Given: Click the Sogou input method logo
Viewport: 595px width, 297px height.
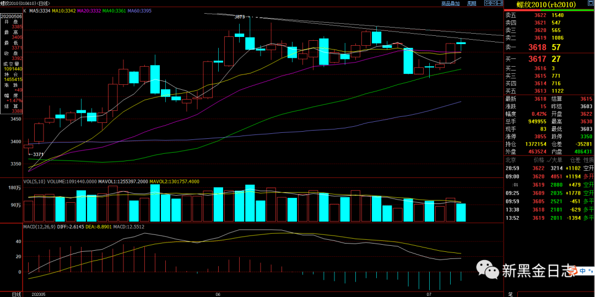Looking at the screenshot, I should point(573,271).
